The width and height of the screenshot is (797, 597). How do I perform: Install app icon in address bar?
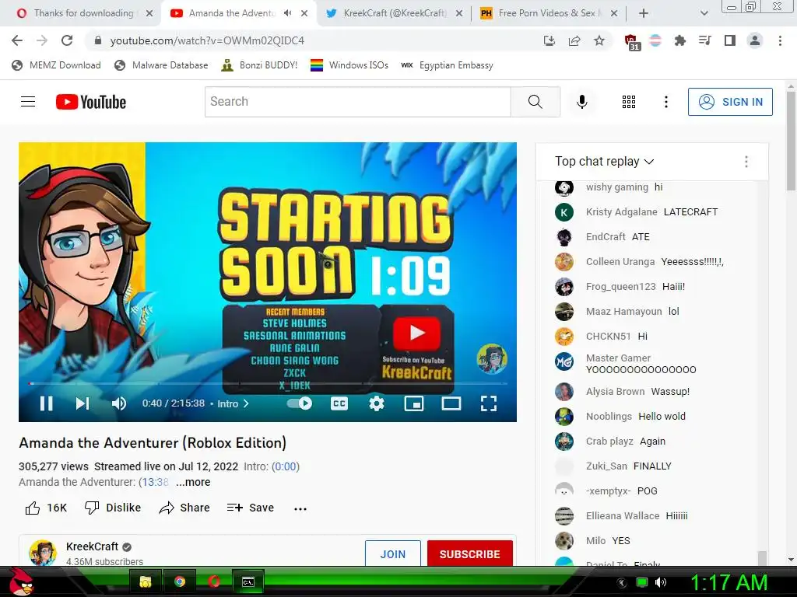(549, 40)
